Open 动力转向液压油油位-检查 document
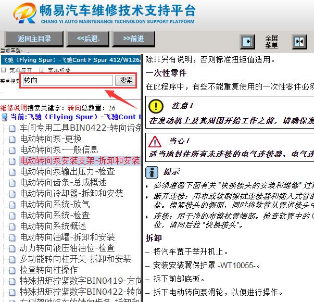 coord(67,248)
